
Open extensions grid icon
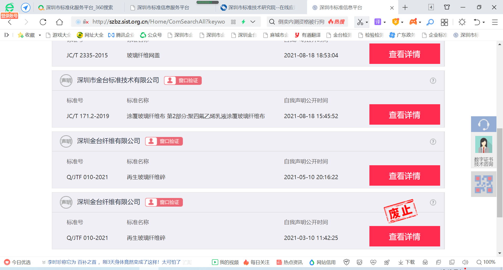coord(444,22)
